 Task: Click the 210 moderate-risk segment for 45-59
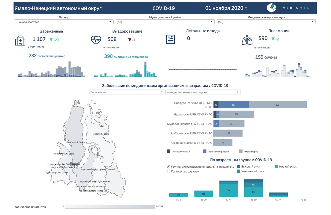point(253,185)
